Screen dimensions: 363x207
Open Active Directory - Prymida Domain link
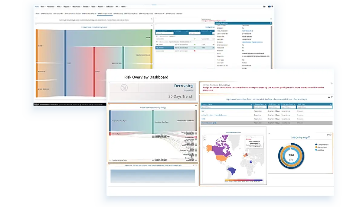(214, 115)
